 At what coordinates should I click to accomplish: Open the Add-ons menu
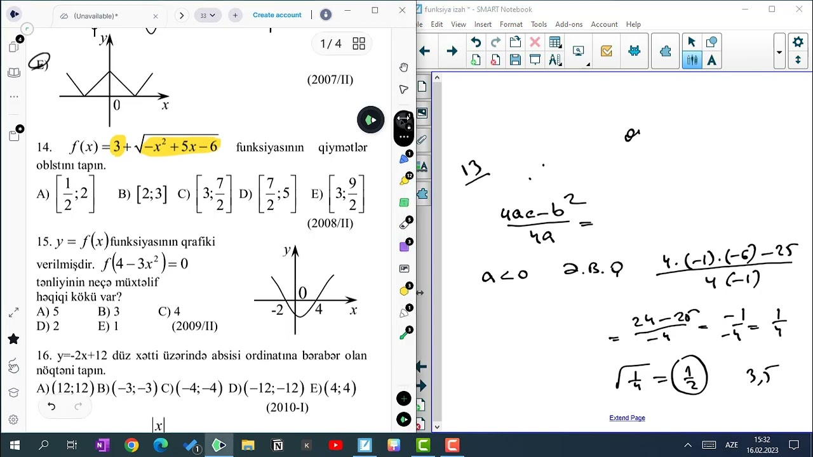(x=568, y=24)
